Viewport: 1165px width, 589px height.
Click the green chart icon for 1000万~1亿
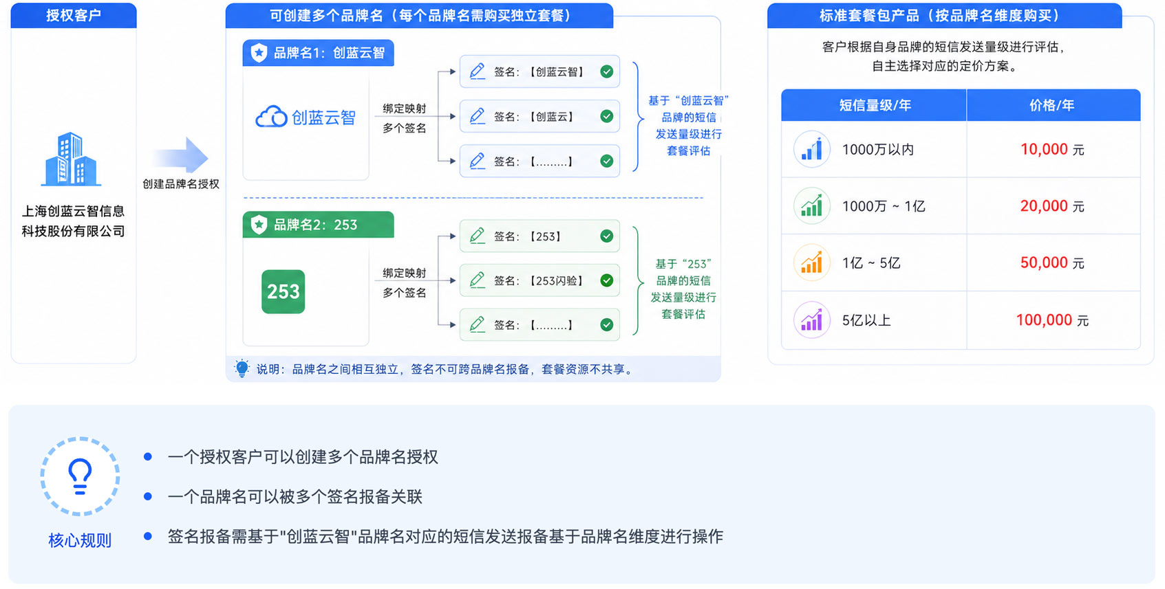point(812,206)
